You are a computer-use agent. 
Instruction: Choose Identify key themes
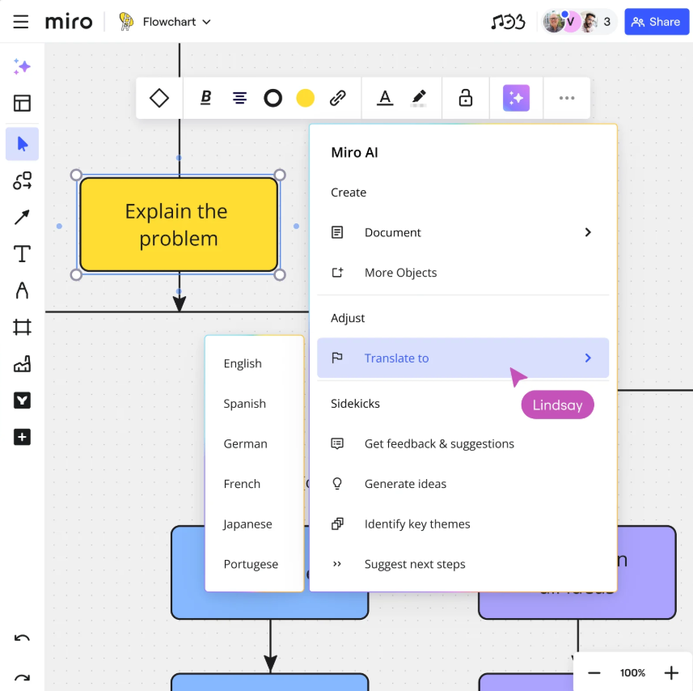coord(463,524)
